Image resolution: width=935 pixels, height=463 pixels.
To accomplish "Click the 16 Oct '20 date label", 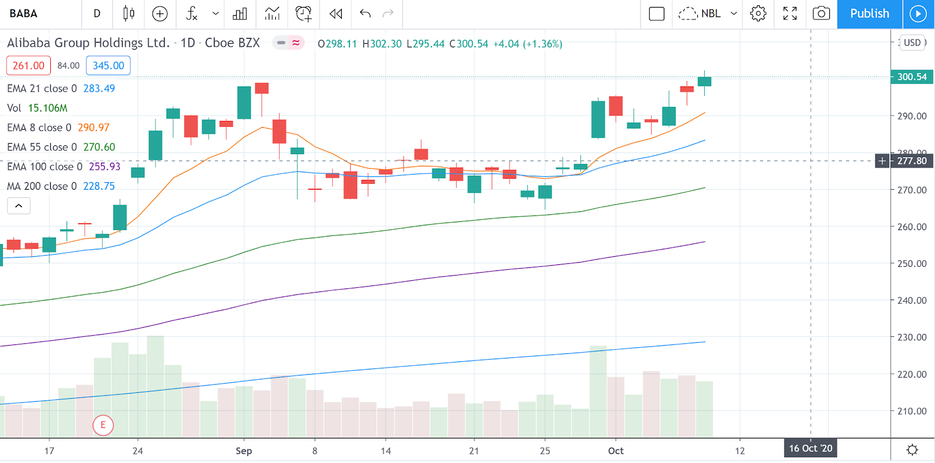I will 811,448.
